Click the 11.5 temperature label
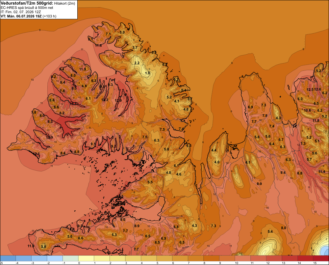Screen dimensions: 329x265 [x=98, y=45]
